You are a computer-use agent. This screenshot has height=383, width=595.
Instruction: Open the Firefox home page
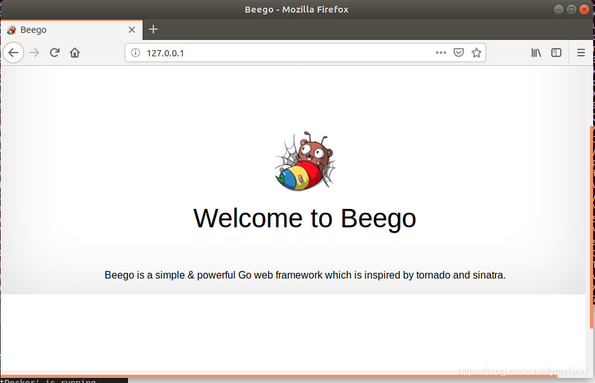coord(75,53)
